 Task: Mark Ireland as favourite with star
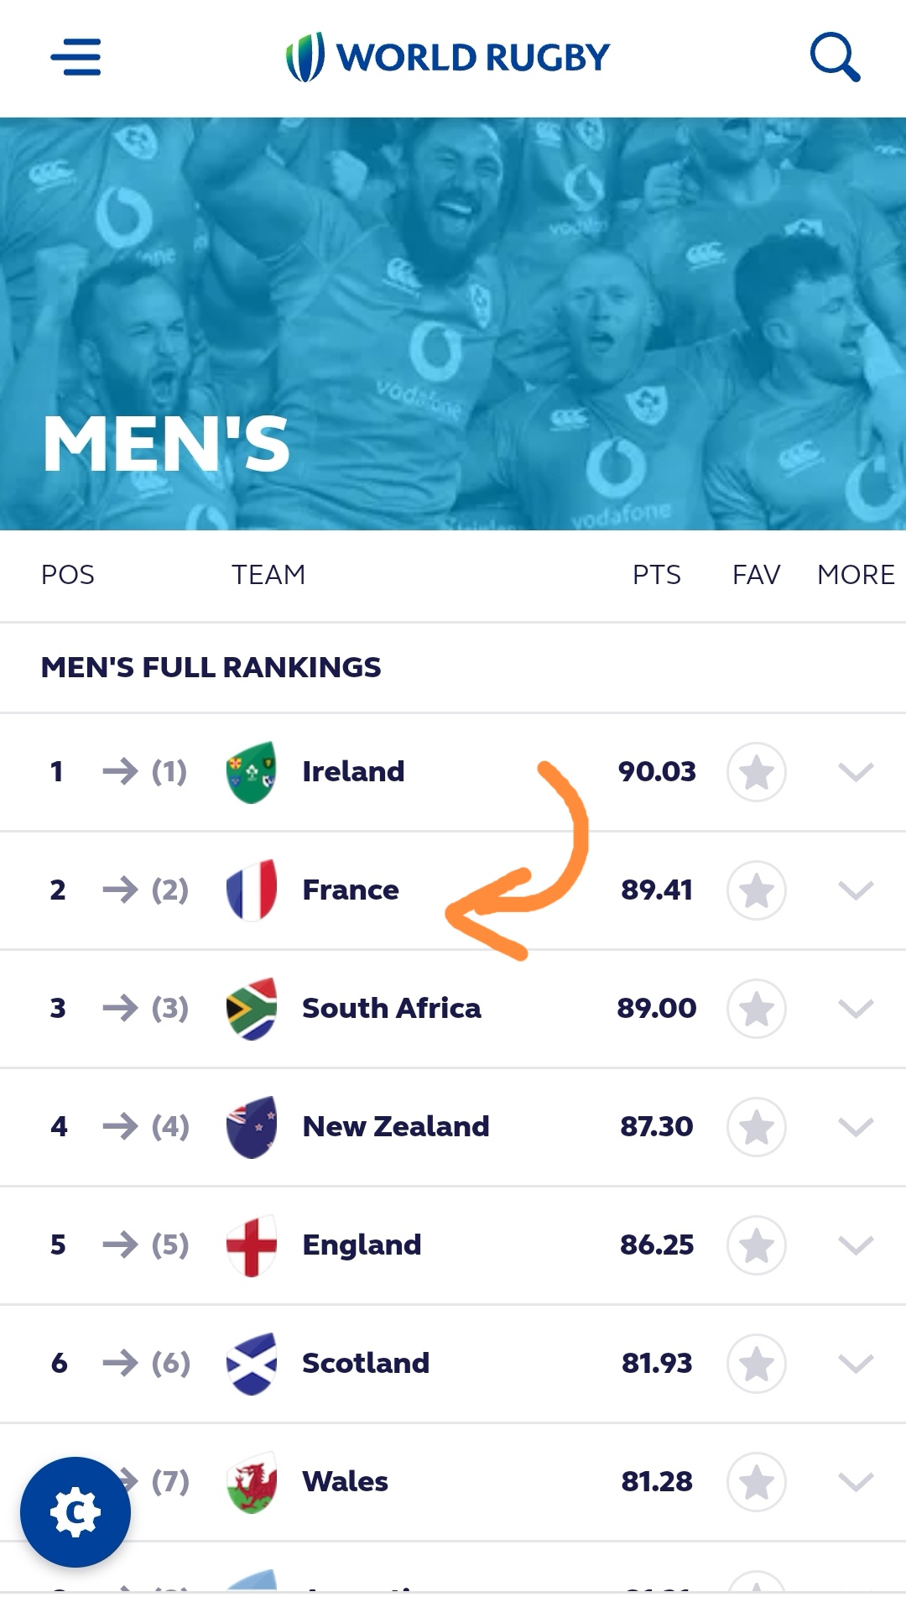tap(757, 772)
